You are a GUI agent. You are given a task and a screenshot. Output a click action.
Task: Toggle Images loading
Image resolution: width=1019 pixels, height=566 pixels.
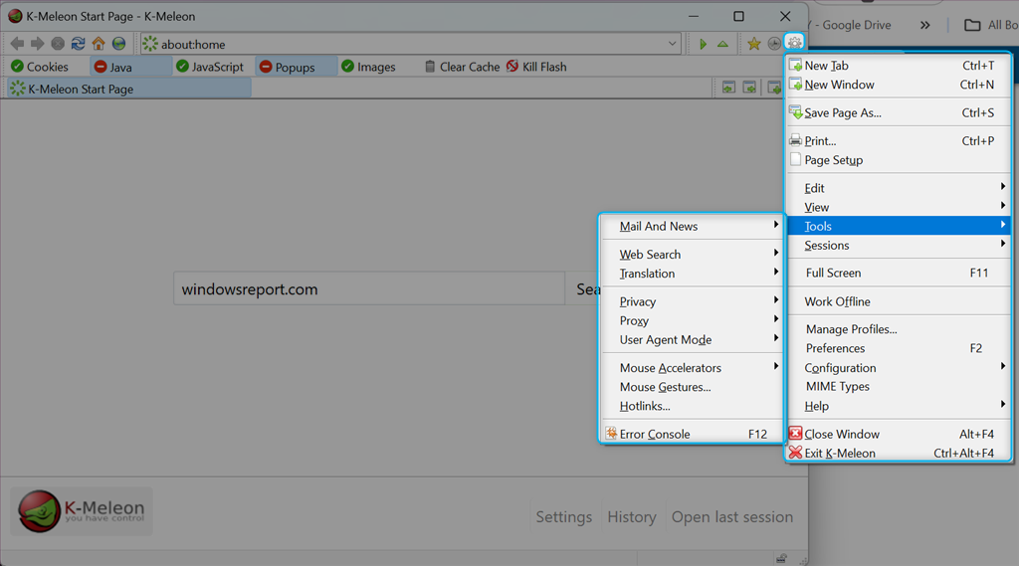click(368, 67)
